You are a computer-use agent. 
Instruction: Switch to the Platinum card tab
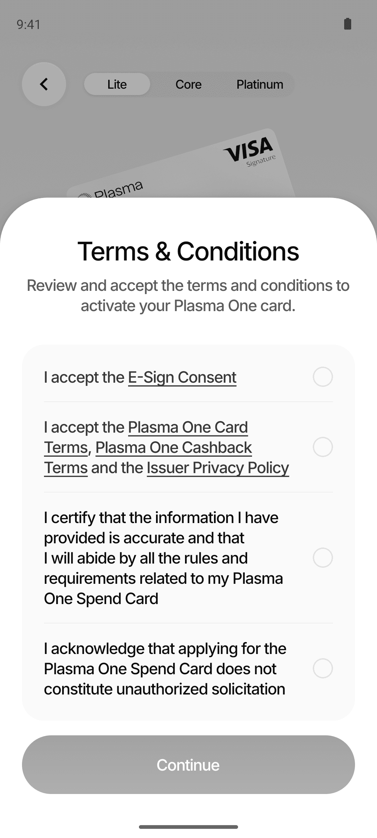point(260,84)
